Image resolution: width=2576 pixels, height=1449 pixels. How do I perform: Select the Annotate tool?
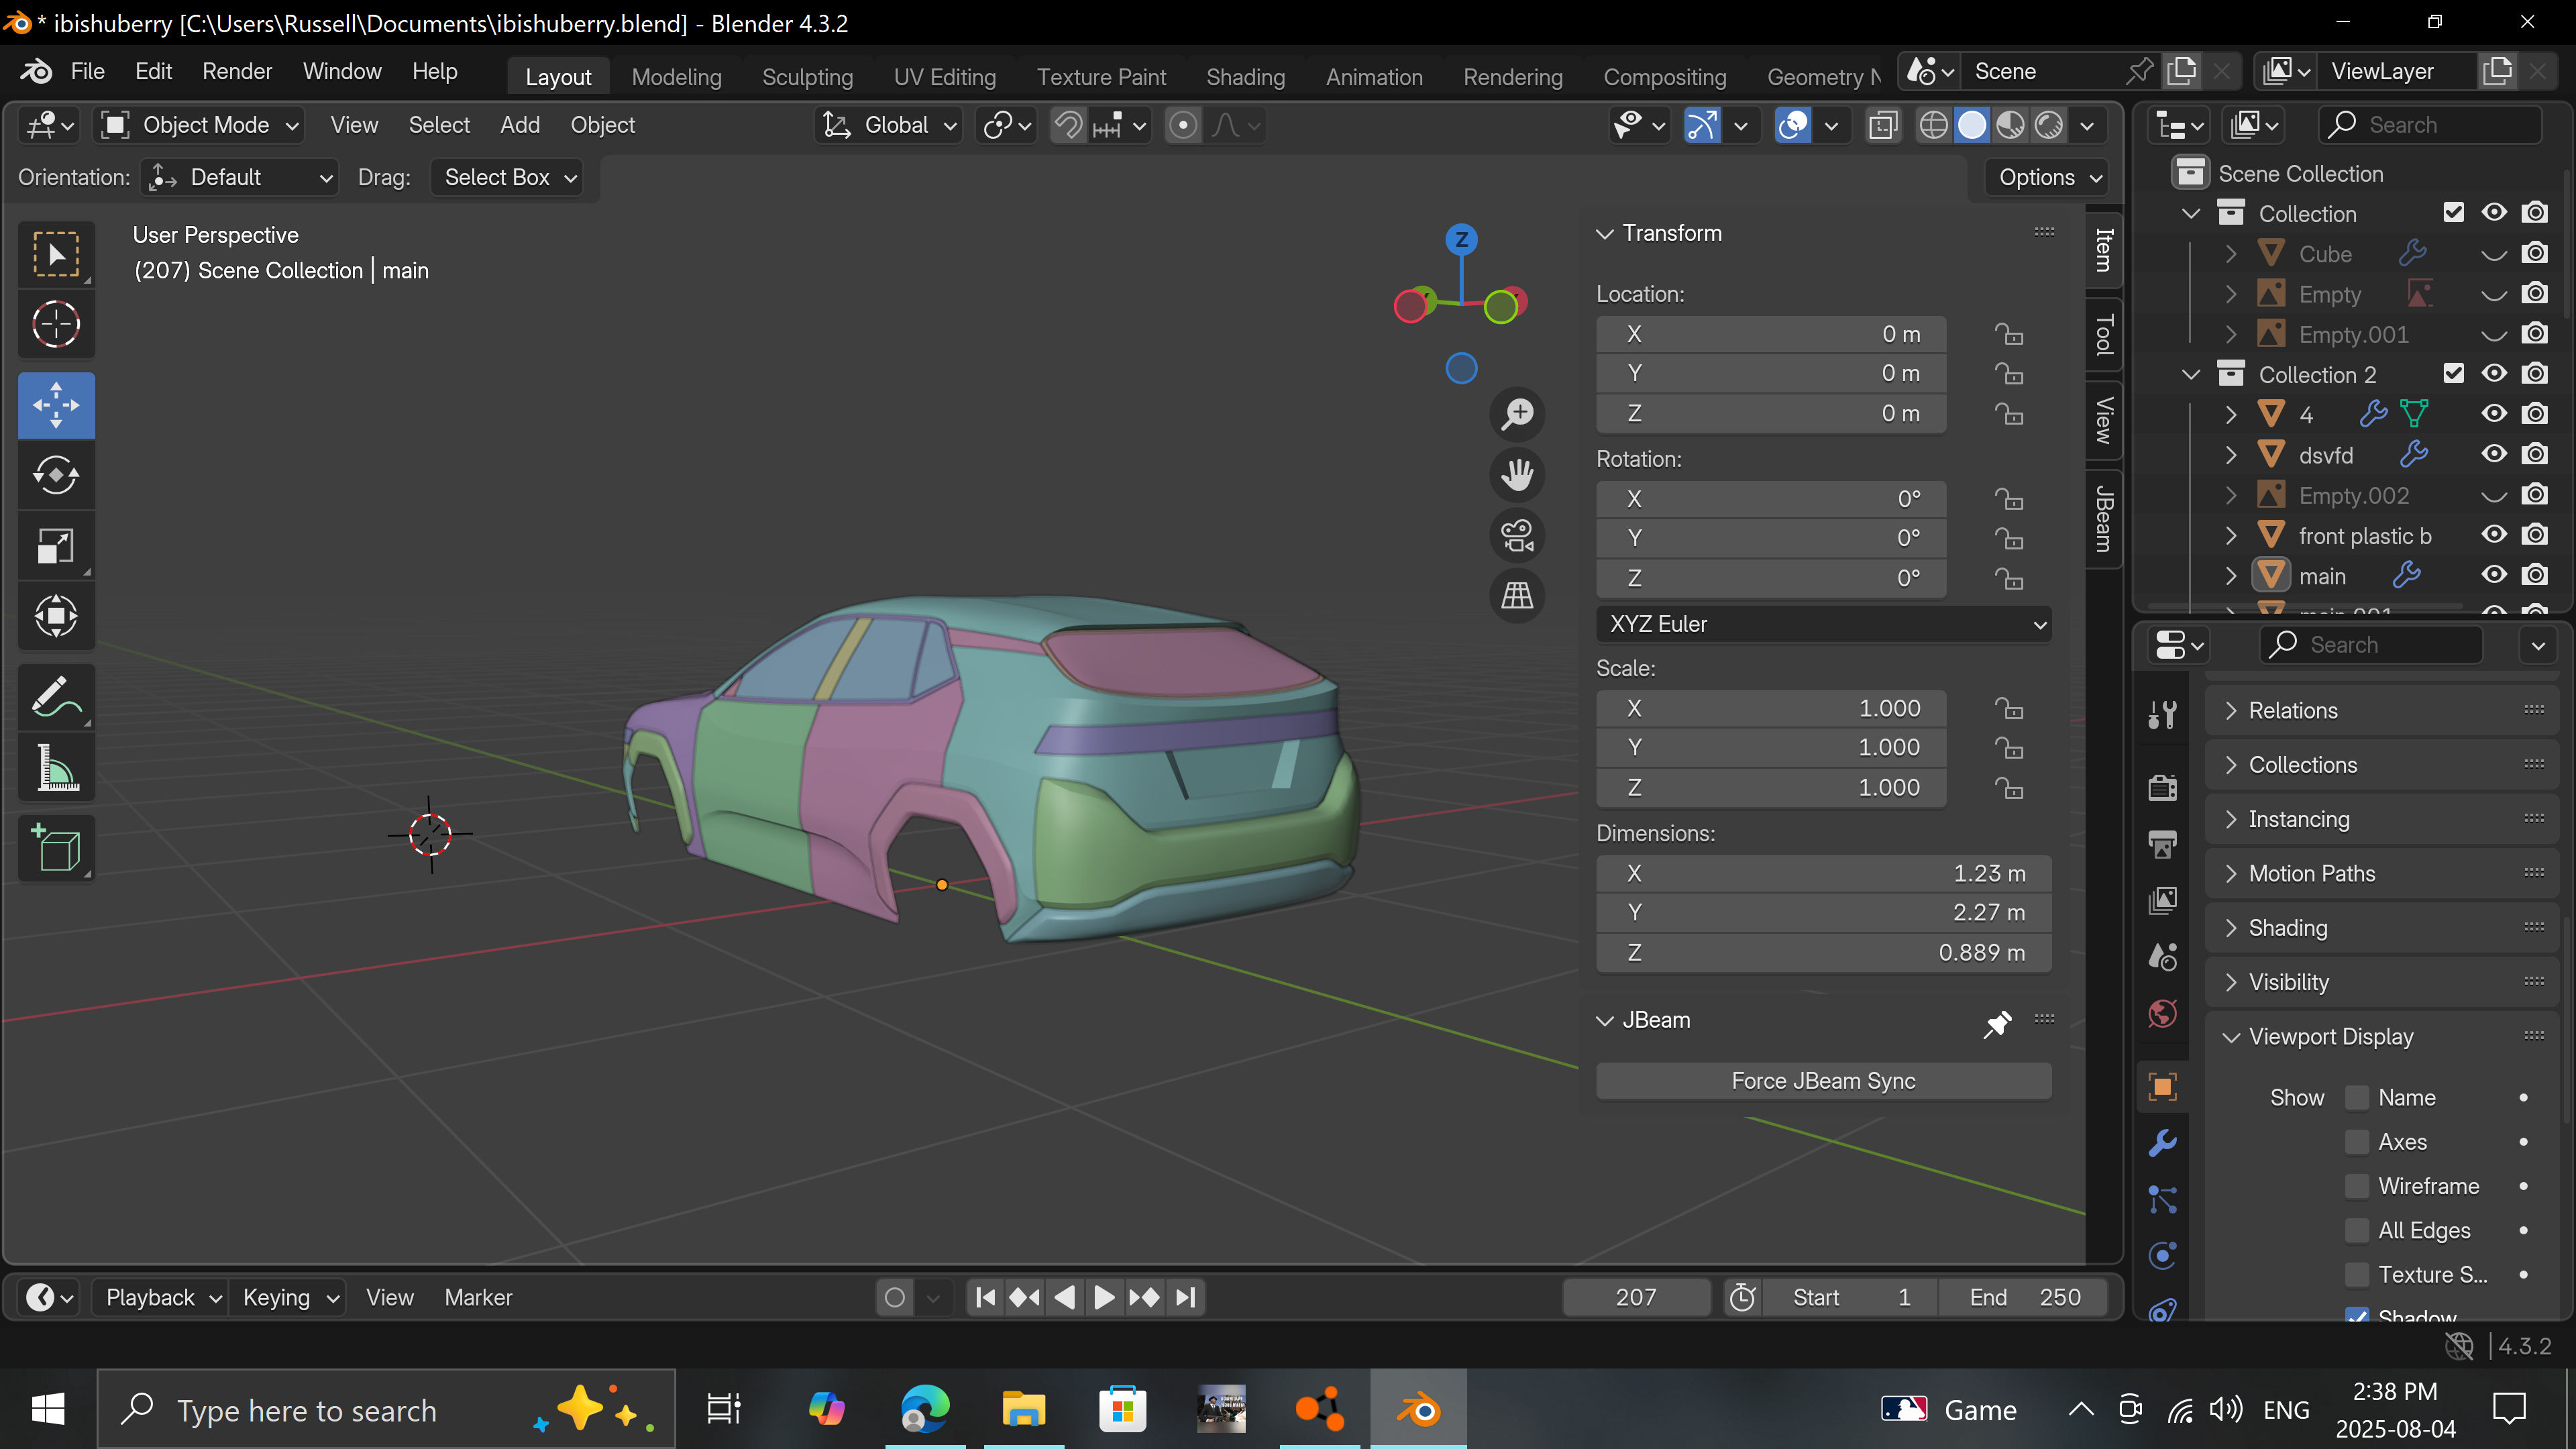tap(56, 697)
